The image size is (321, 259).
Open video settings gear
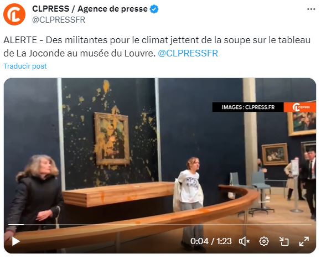pos(264,241)
